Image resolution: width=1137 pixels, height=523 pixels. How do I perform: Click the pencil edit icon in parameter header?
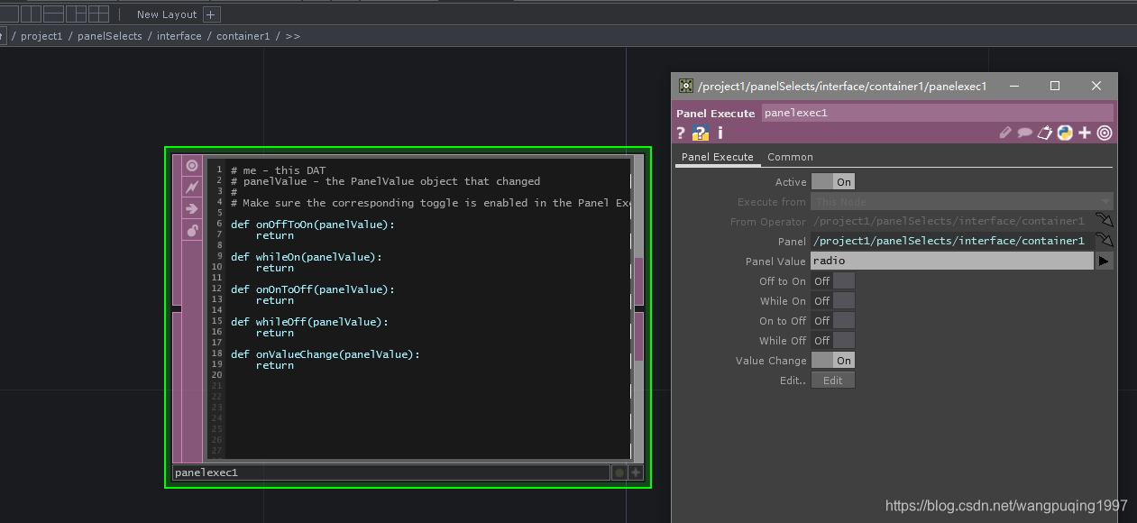pyautogui.click(x=1005, y=133)
